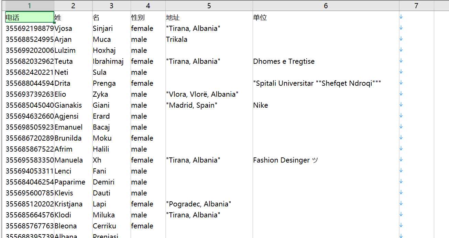Image resolution: width=449 pixels, height=238 pixels.
Task: Select the Klodi cell
Action: point(73,215)
